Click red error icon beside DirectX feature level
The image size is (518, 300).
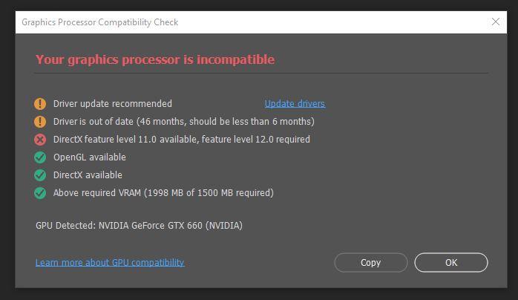(x=40, y=140)
